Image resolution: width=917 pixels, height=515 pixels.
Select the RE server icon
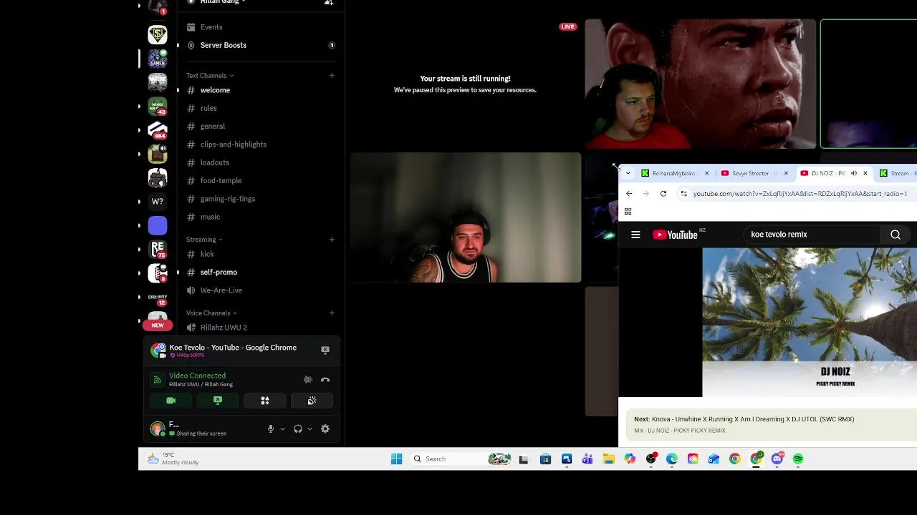[158, 249]
